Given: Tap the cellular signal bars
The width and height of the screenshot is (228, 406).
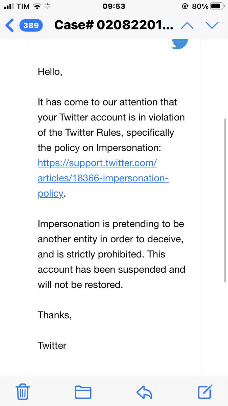Looking at the screenshot, I should pyautogui.click(x=8, y=6).
